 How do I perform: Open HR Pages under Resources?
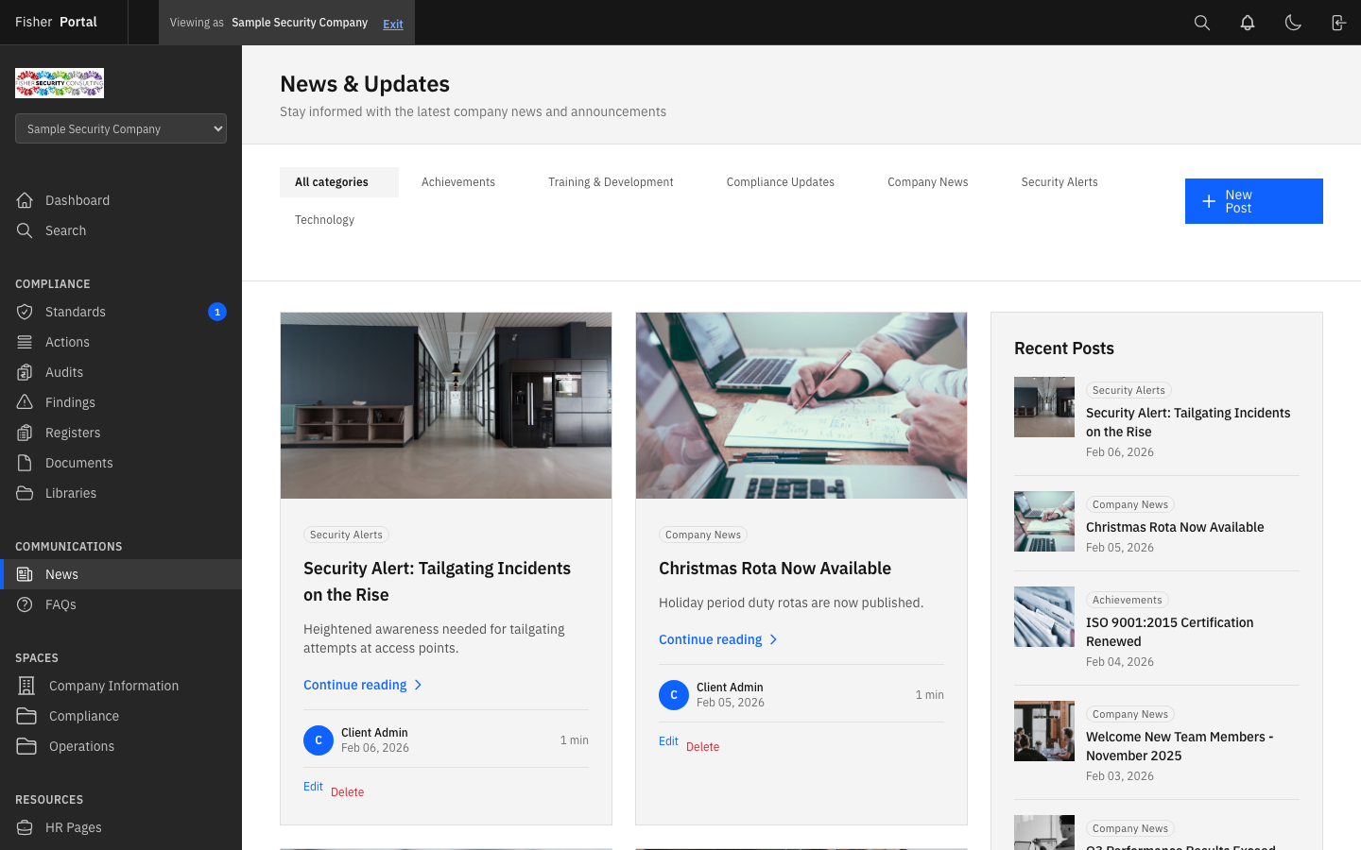(x=74, y=827)
